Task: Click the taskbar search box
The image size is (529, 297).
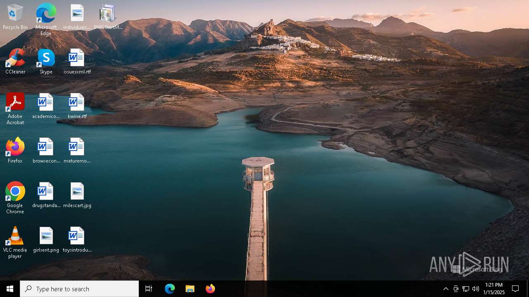Action: pos(79,289)
